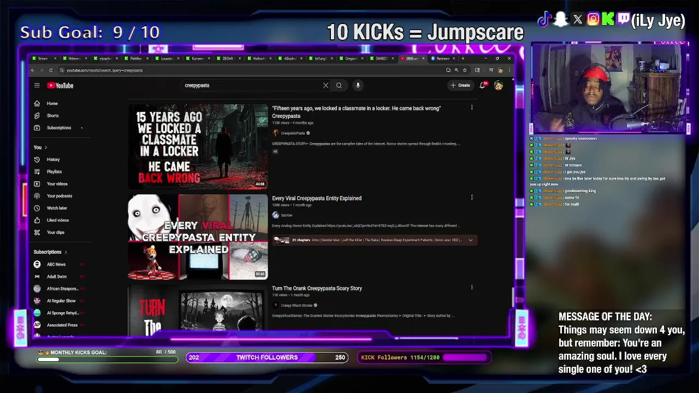Bookmark this page with the star icon
Viewport: 699px width, 393px height.
465,70
